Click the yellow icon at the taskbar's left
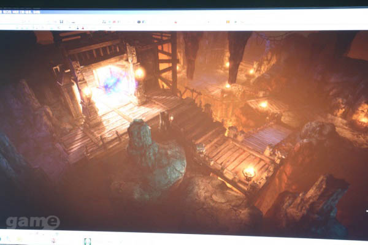Image resolution: width=368 pixels, height=245 pixels. tap(18, 239)
